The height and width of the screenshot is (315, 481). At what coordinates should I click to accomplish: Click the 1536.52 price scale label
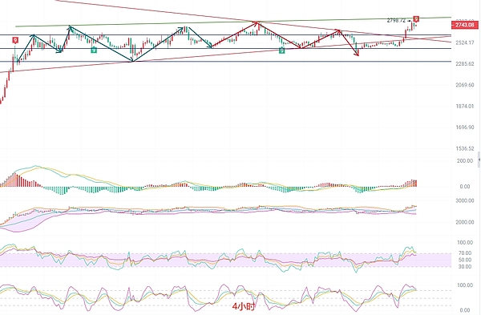click(x=465, y=148)
